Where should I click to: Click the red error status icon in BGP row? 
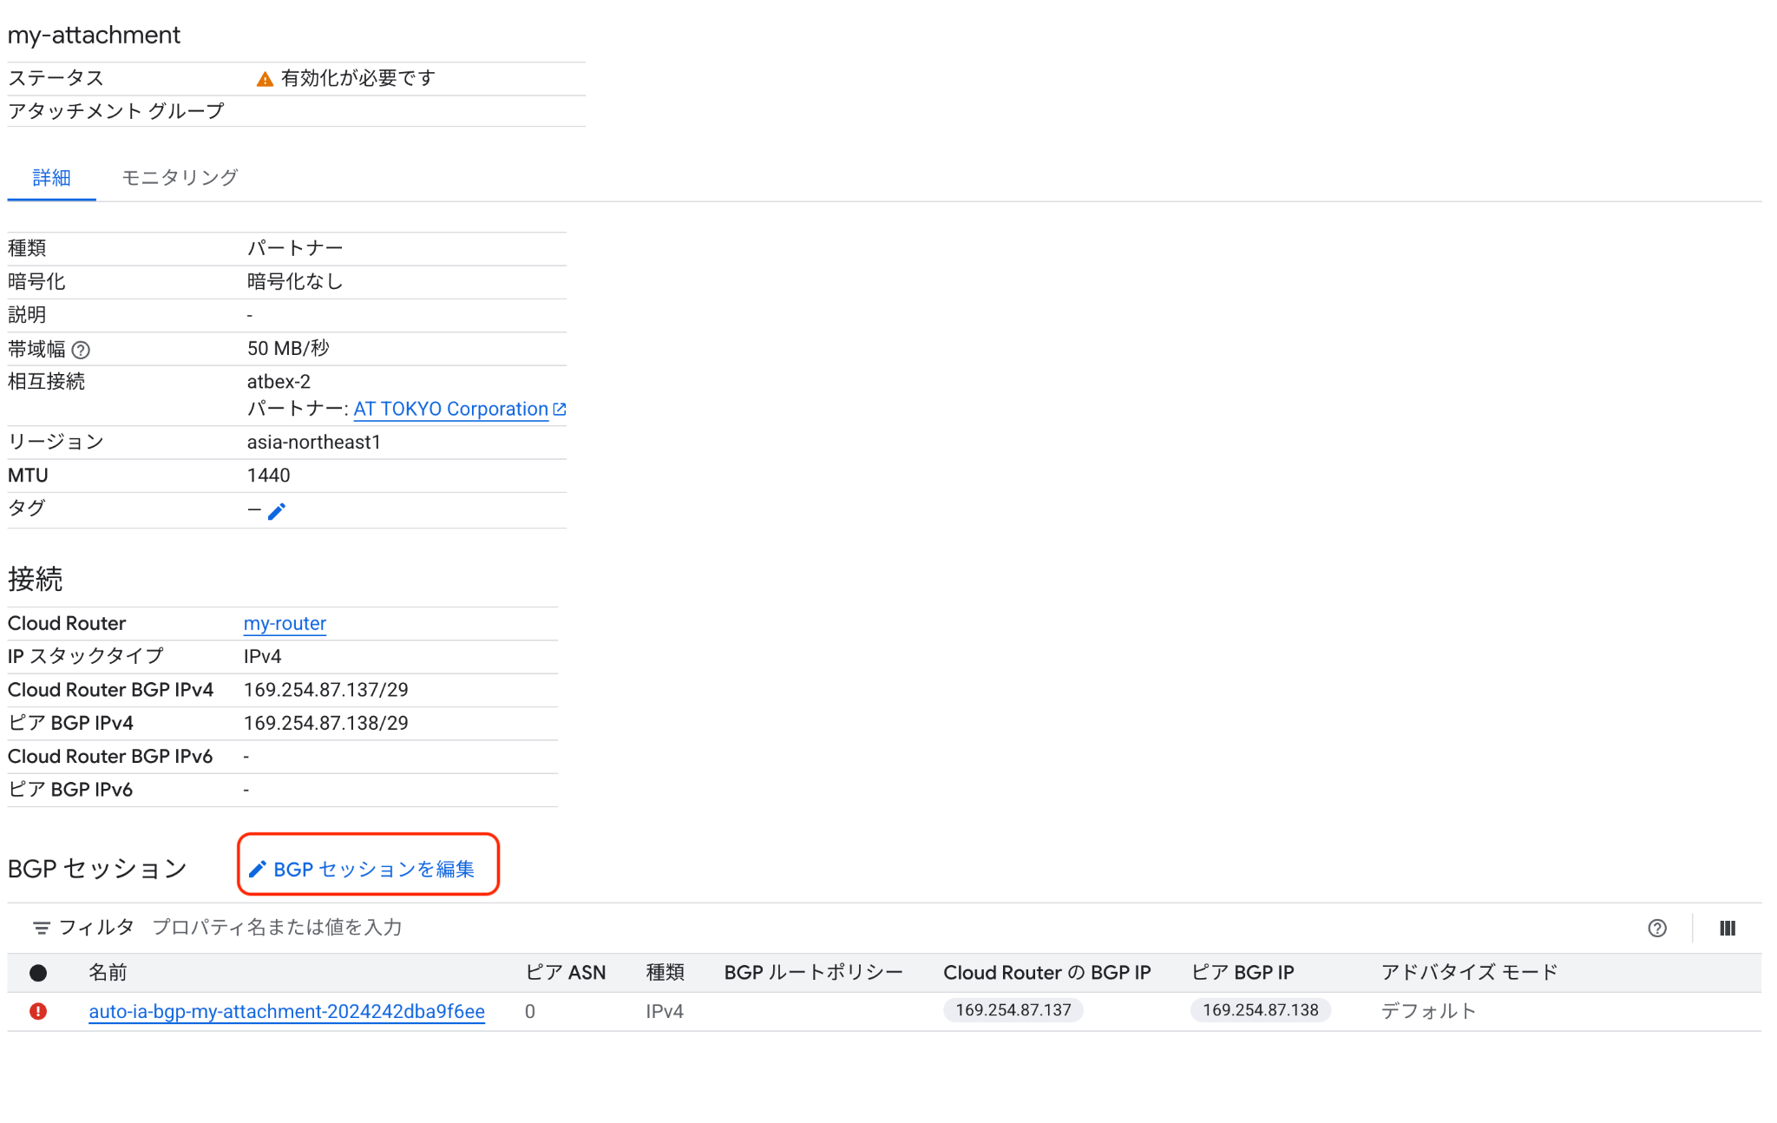38,1011
